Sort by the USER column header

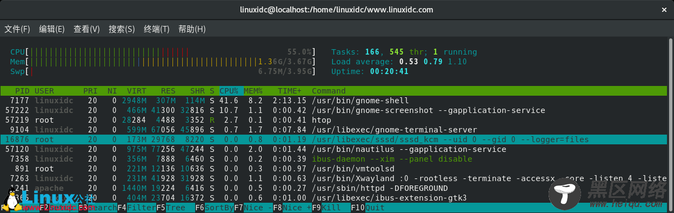click(44, 91)
